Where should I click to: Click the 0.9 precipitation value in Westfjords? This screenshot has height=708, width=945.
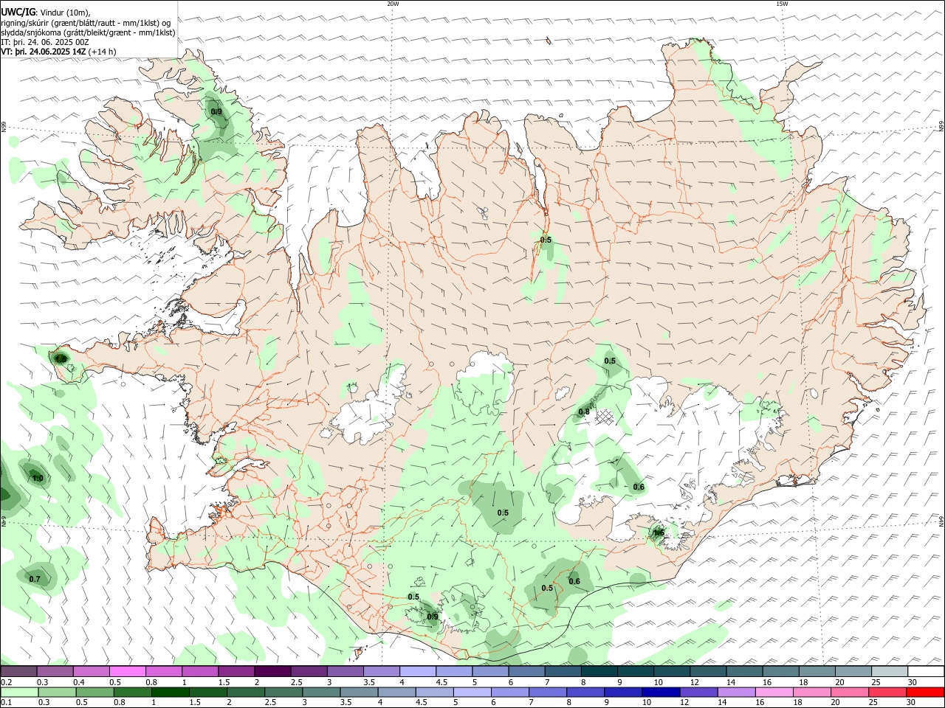coord(216,112)
